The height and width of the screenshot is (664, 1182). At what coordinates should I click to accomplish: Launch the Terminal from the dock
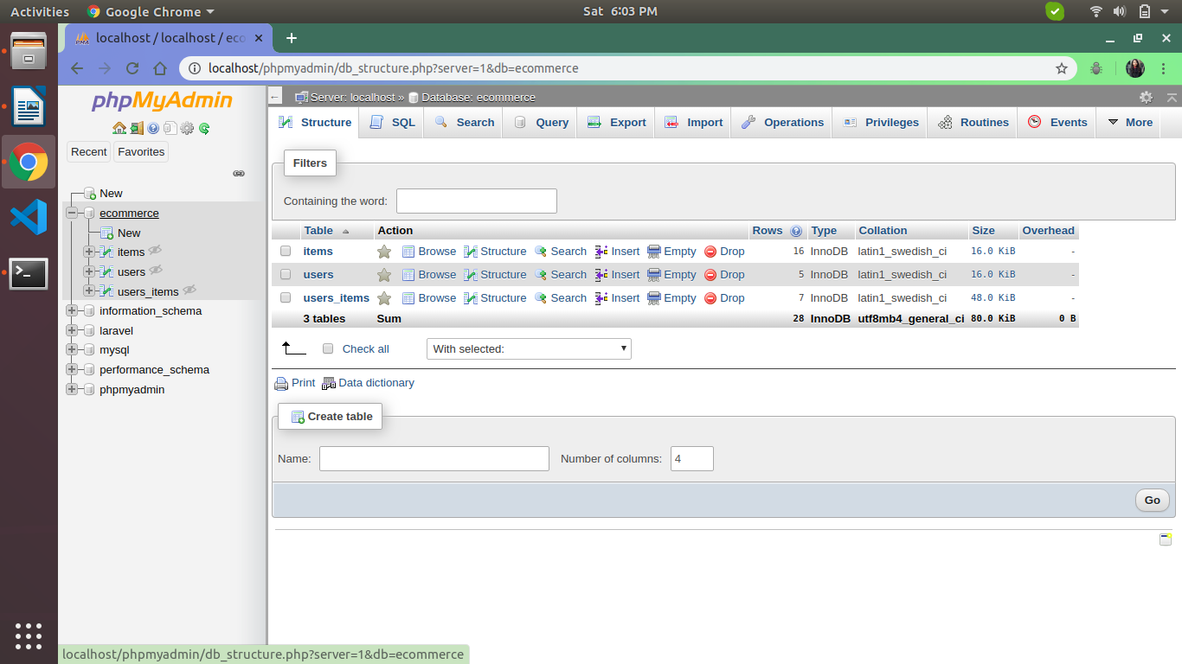pyautogui.click(x=29, y=274)
